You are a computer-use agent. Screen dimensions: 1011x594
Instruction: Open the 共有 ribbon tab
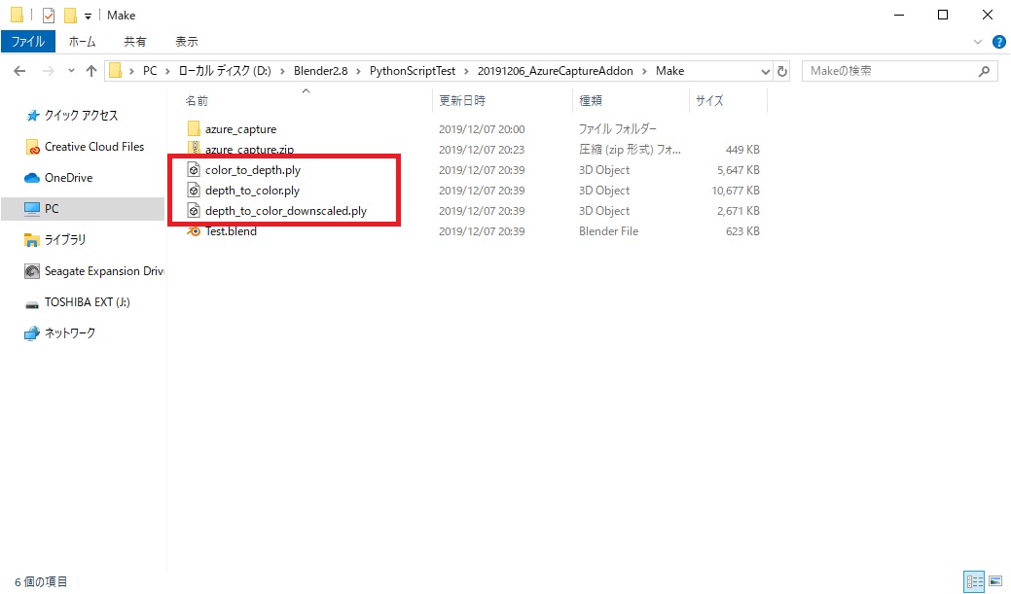134,41
